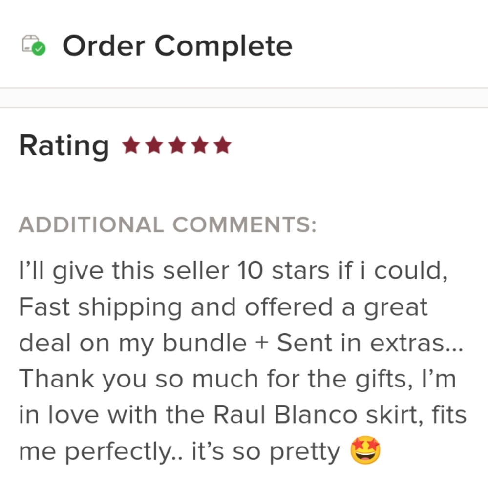488x488 pixels.
Task: Click the green checkmark badge
Action: pyautogui.click(x=40, y=49)
